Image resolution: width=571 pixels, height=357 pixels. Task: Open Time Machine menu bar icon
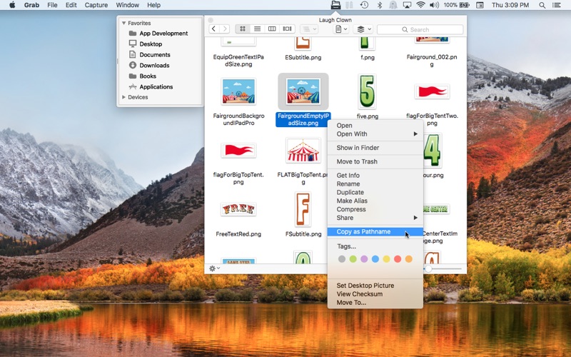364,5
